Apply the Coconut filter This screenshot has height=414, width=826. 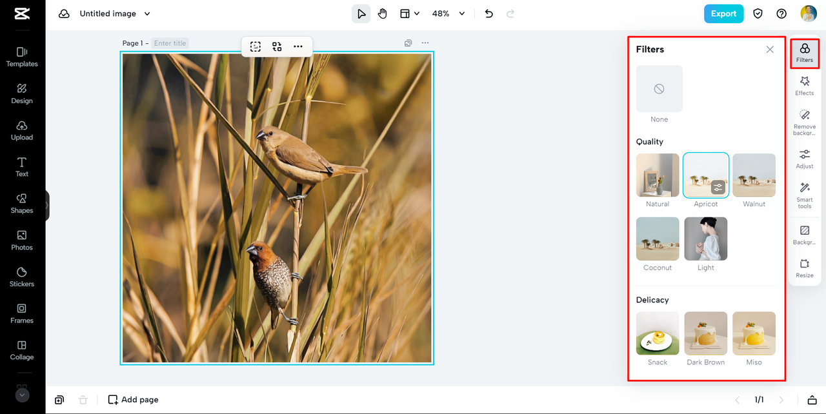pyautogui.click(x=658, y=239)
